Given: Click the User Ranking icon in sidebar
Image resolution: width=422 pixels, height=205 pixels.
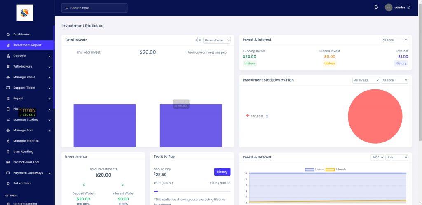Looking at the screenshot, I should (x=8, y=151).
